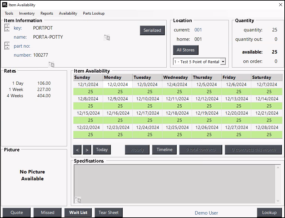This screenshot has width=285, height=218.
Task: Switch to the Timeline view
Action: (x=164, y=150)
